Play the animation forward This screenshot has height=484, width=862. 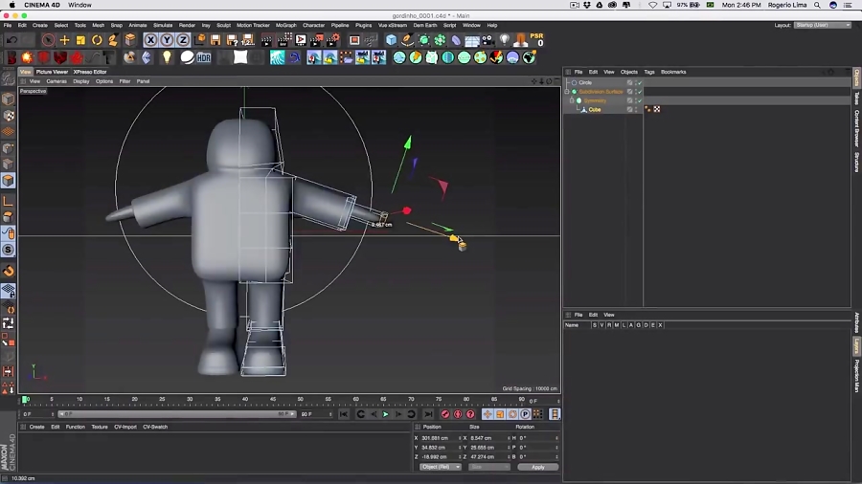(386, 414)
